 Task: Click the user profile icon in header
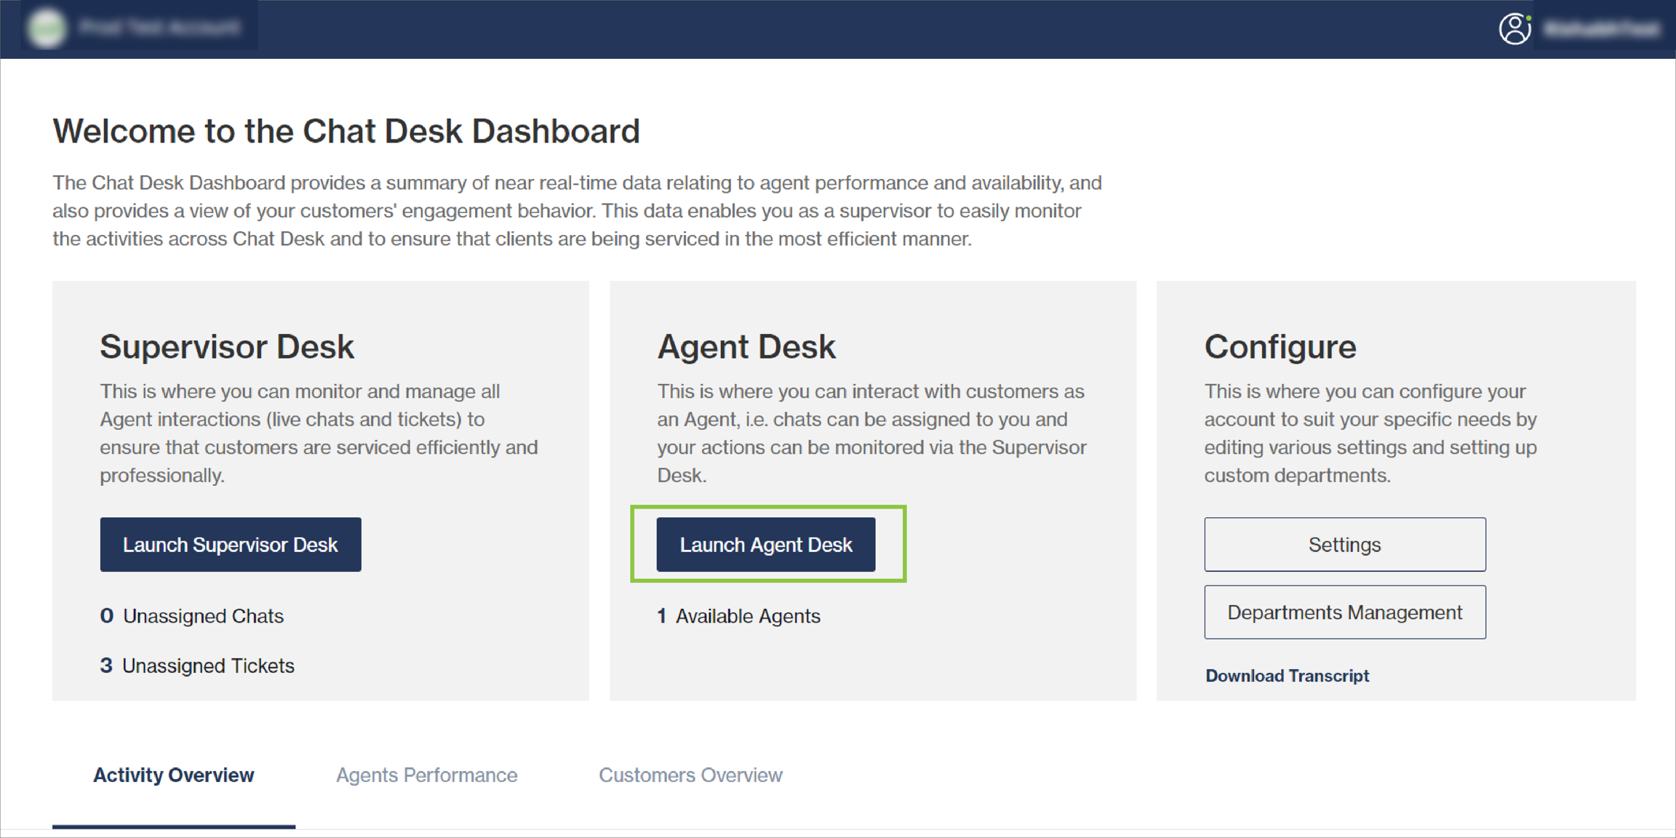pyautogui.click(x=1514, y=29)
